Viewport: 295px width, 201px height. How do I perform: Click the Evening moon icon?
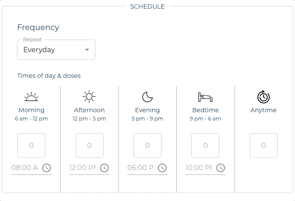click(x=147, y=97)
